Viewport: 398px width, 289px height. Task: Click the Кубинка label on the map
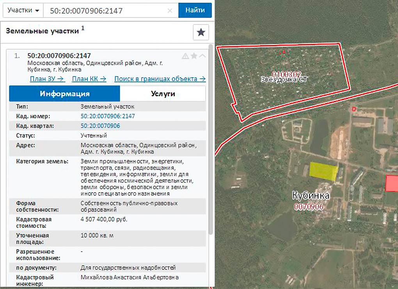tap(311, 196)
